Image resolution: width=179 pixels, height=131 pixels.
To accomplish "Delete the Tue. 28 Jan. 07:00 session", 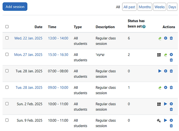I will click(171, 71).
